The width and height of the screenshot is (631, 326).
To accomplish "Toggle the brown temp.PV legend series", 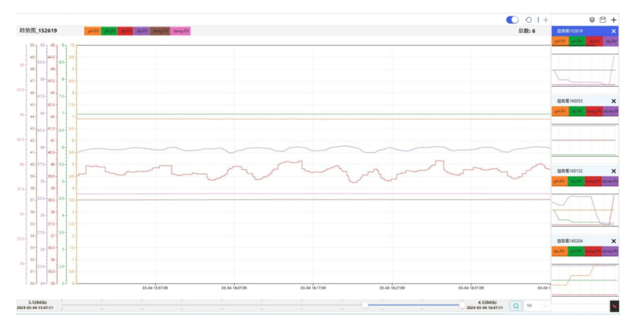I will (161, 31).
